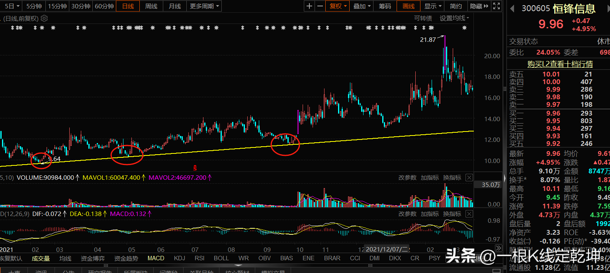Viewport: 610px width, 273px height.
Task: Select the 成交量 indicator
Action: pyautogui.click(x=41, y=258)
